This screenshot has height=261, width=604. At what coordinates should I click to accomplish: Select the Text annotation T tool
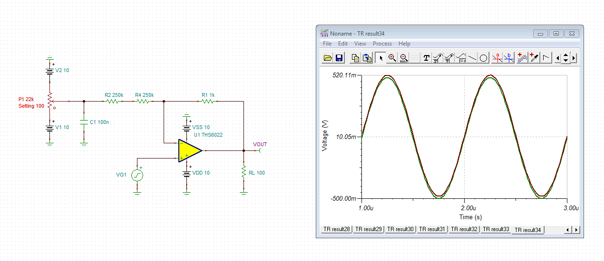[427, 58]
